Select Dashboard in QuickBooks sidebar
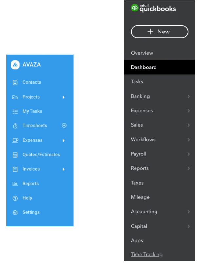208x263 pixels. (159, 67)
